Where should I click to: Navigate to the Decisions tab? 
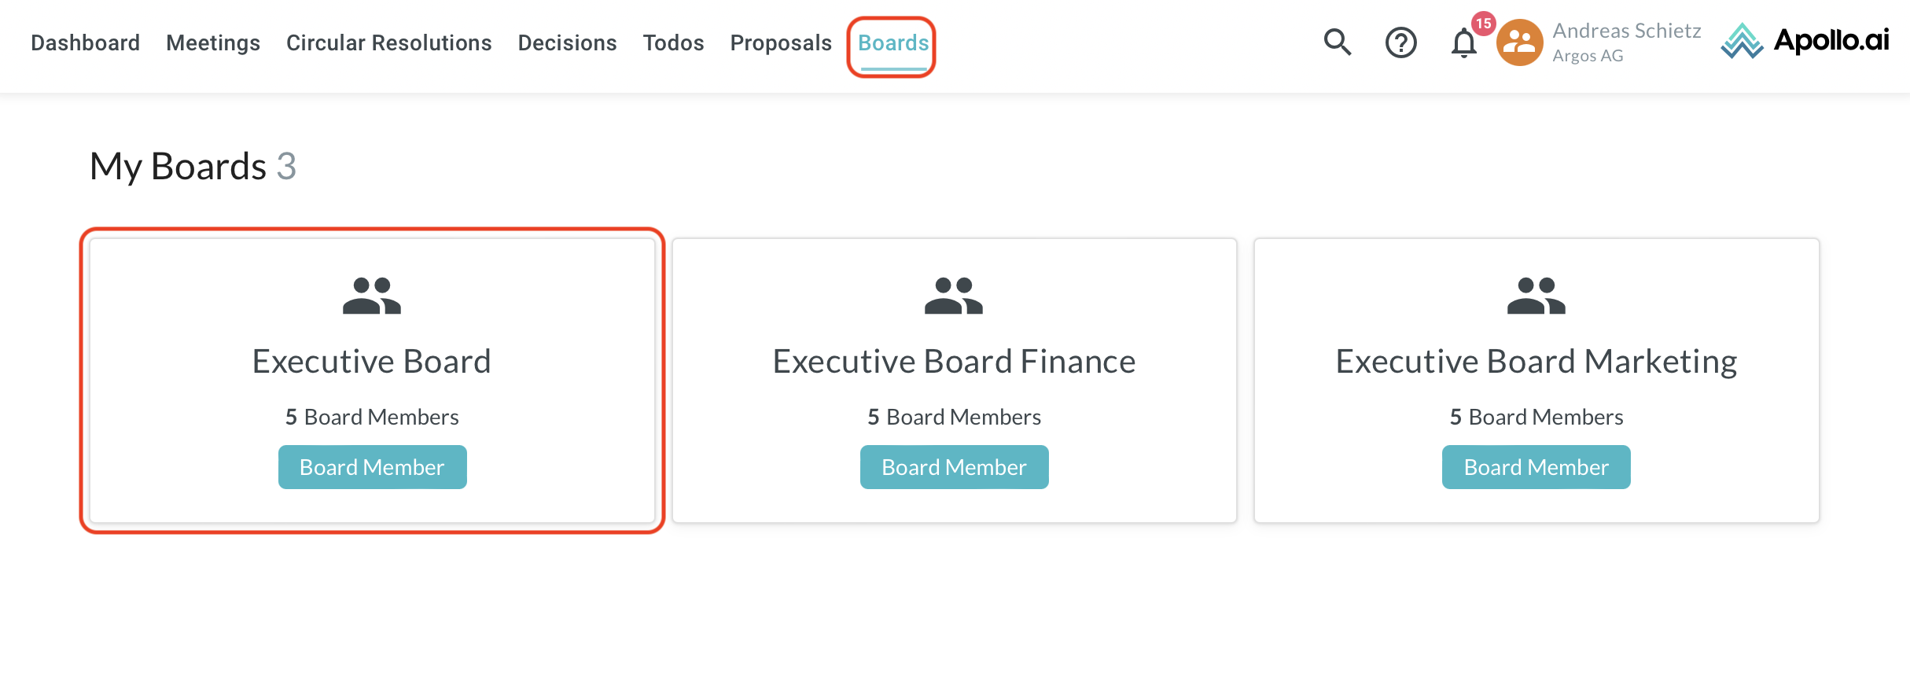pyautogui.click(x=567, y=42)
